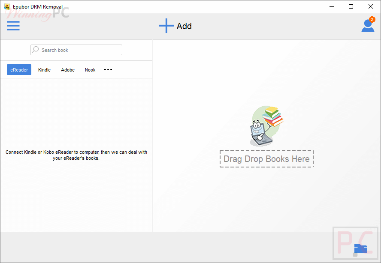This screenshot has width=381, height=263.
Task: Click the Epubor app icon in title bar
Action: (x=7, y=6)
